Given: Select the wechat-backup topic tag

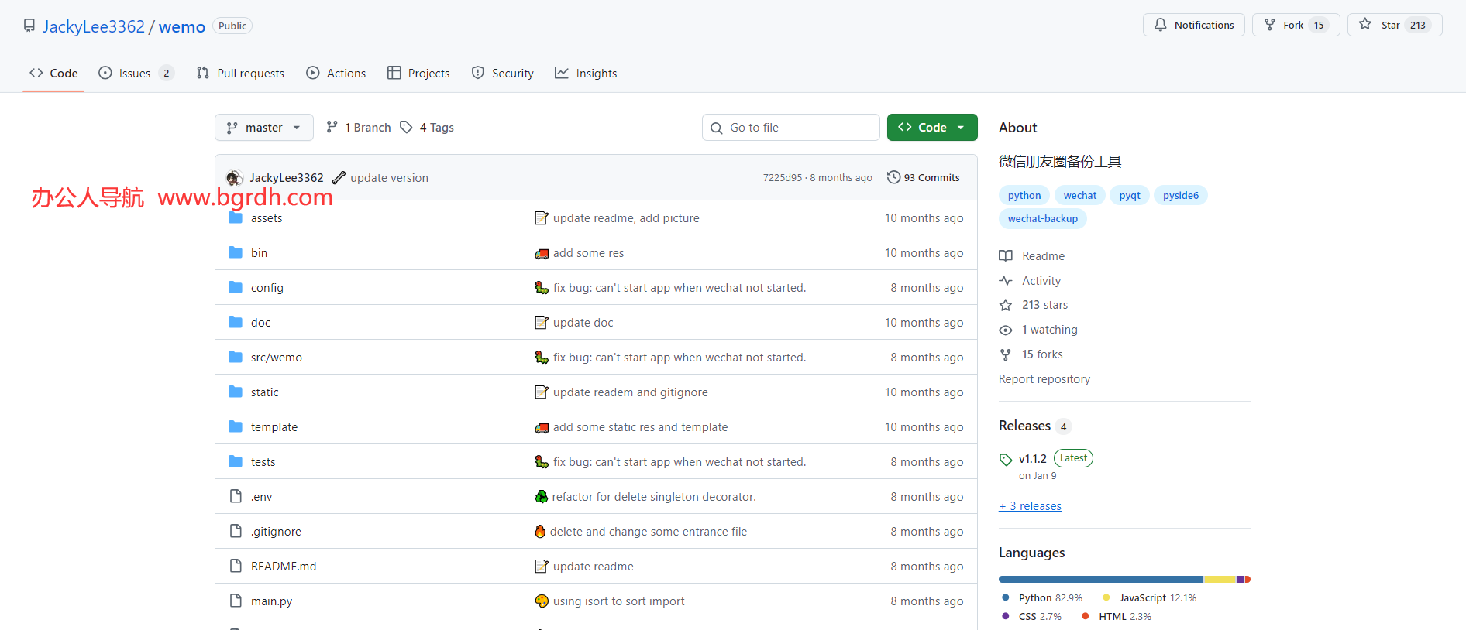Looking at the screenshot, I should (1042, 219).
